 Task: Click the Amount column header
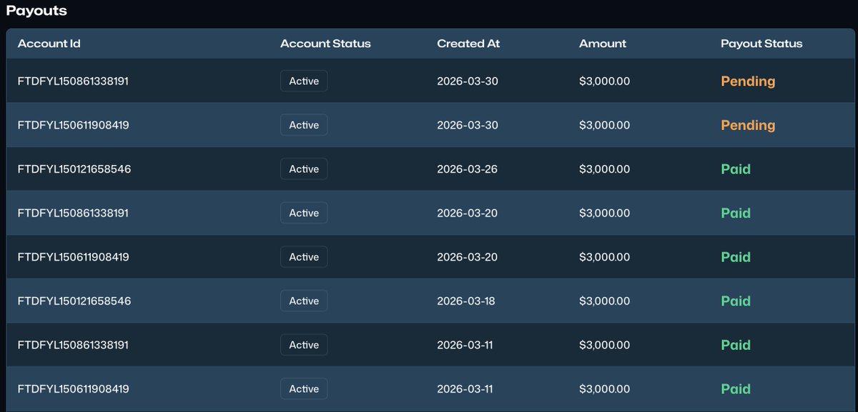click(603, 44)
